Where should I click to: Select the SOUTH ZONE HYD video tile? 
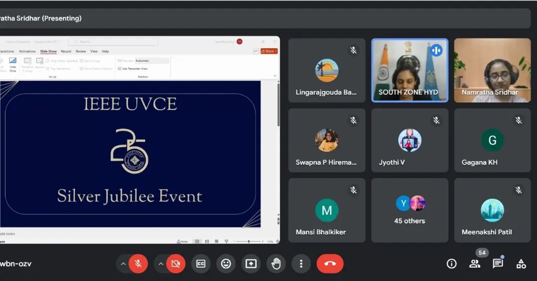coord(410,70)
